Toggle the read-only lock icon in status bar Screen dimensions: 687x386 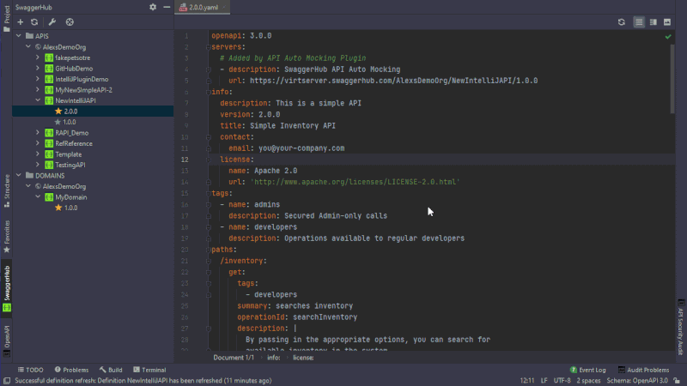[677, 381]
